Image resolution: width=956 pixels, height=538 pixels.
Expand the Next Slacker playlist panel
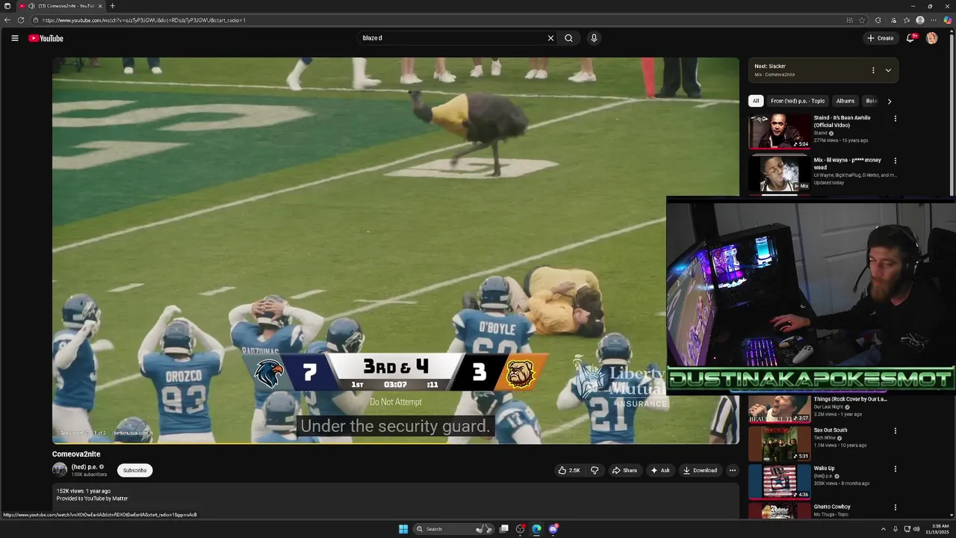click(x=888, y=70)
